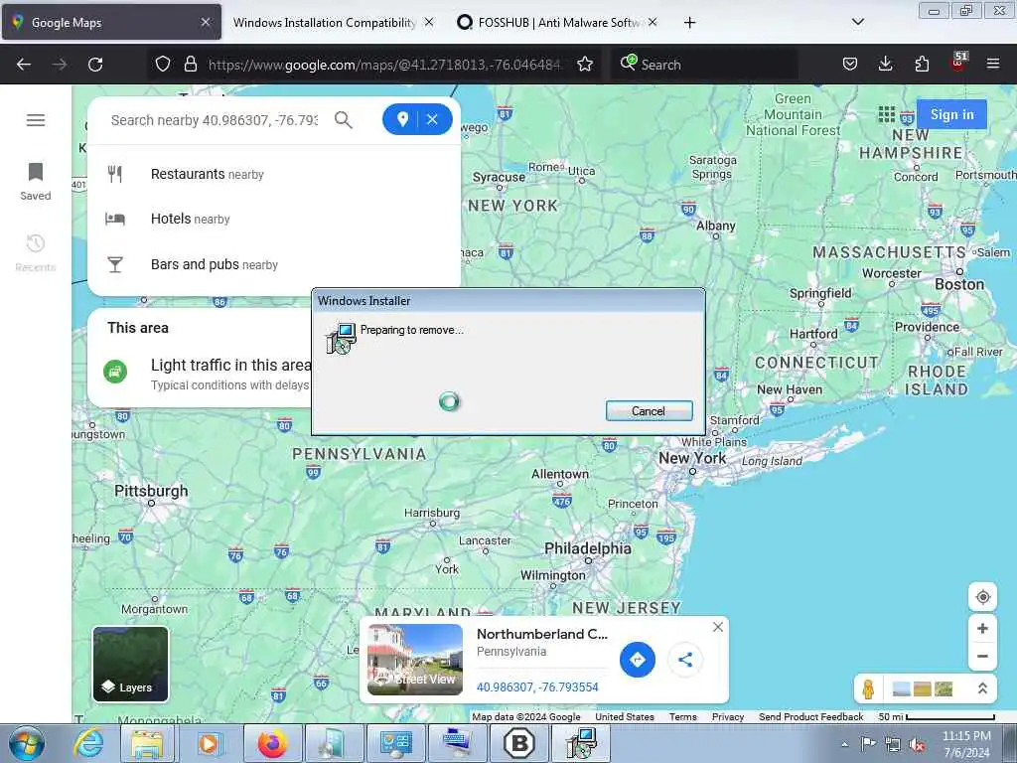Reload the current page

95,65
